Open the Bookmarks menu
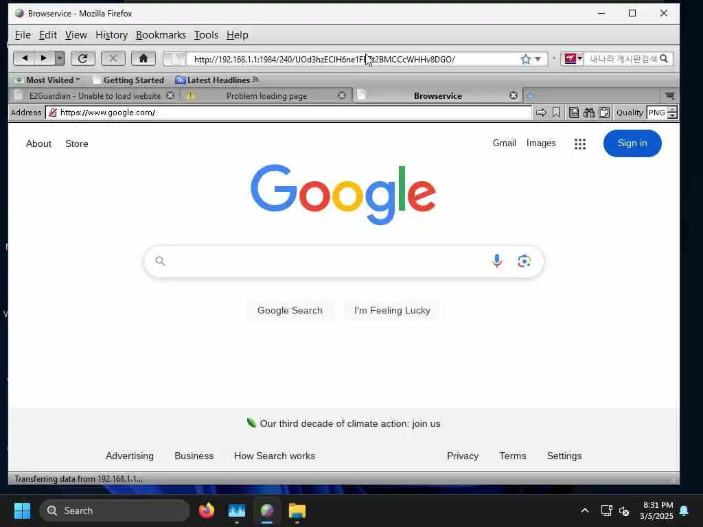Viewport: 703px width, 527px height. point(161,35)
